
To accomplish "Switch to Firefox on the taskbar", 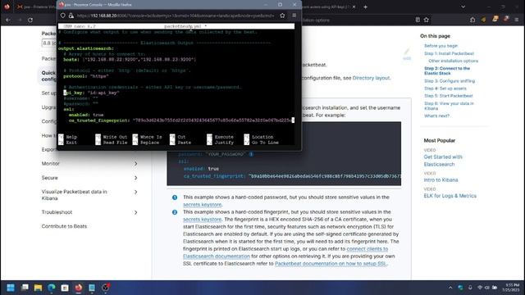I will tap(79, 288).
